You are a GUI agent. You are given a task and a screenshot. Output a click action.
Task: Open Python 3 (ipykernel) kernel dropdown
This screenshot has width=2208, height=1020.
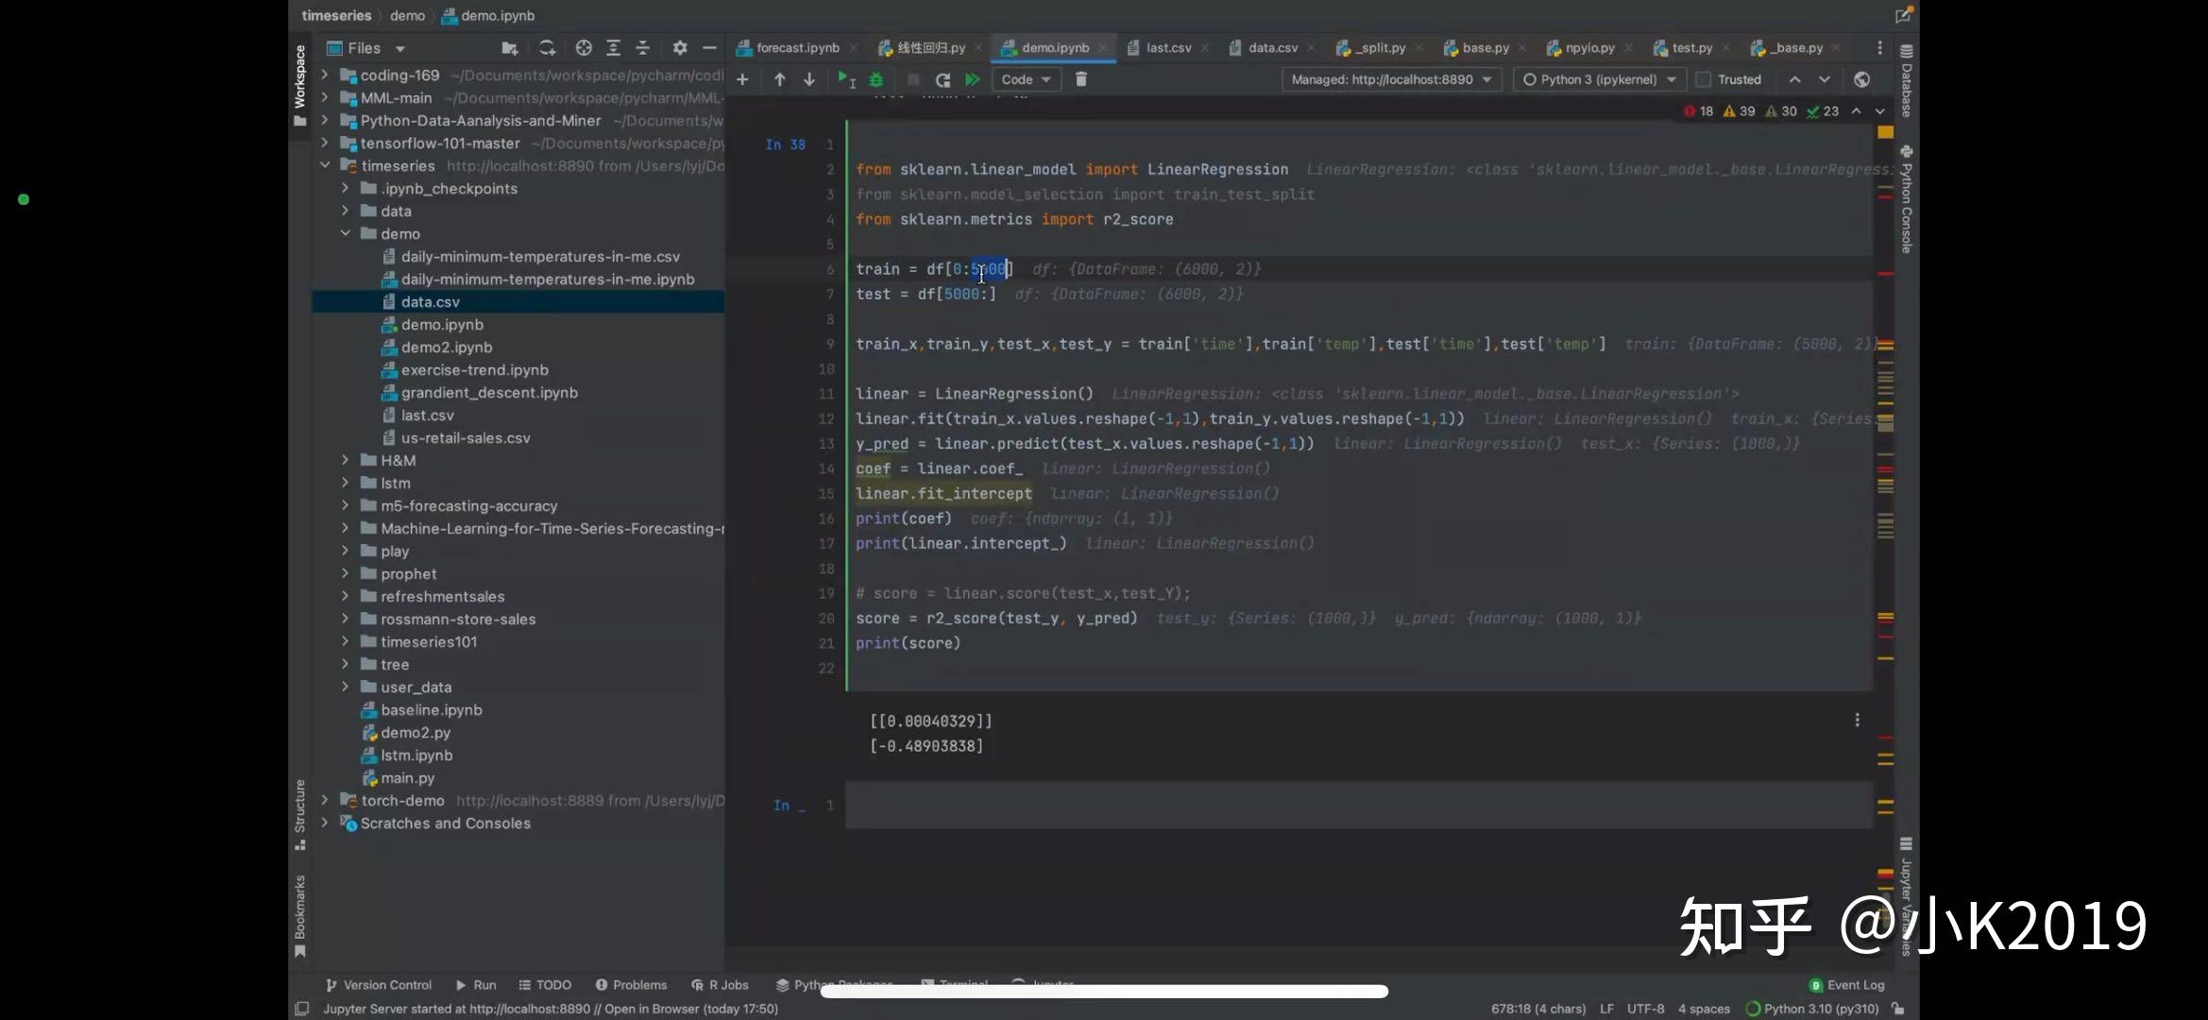[x=1600, y=79]
